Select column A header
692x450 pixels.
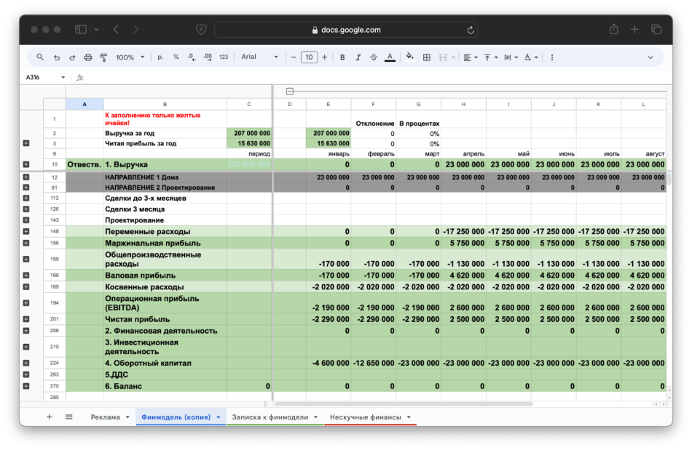pos(84,105)
